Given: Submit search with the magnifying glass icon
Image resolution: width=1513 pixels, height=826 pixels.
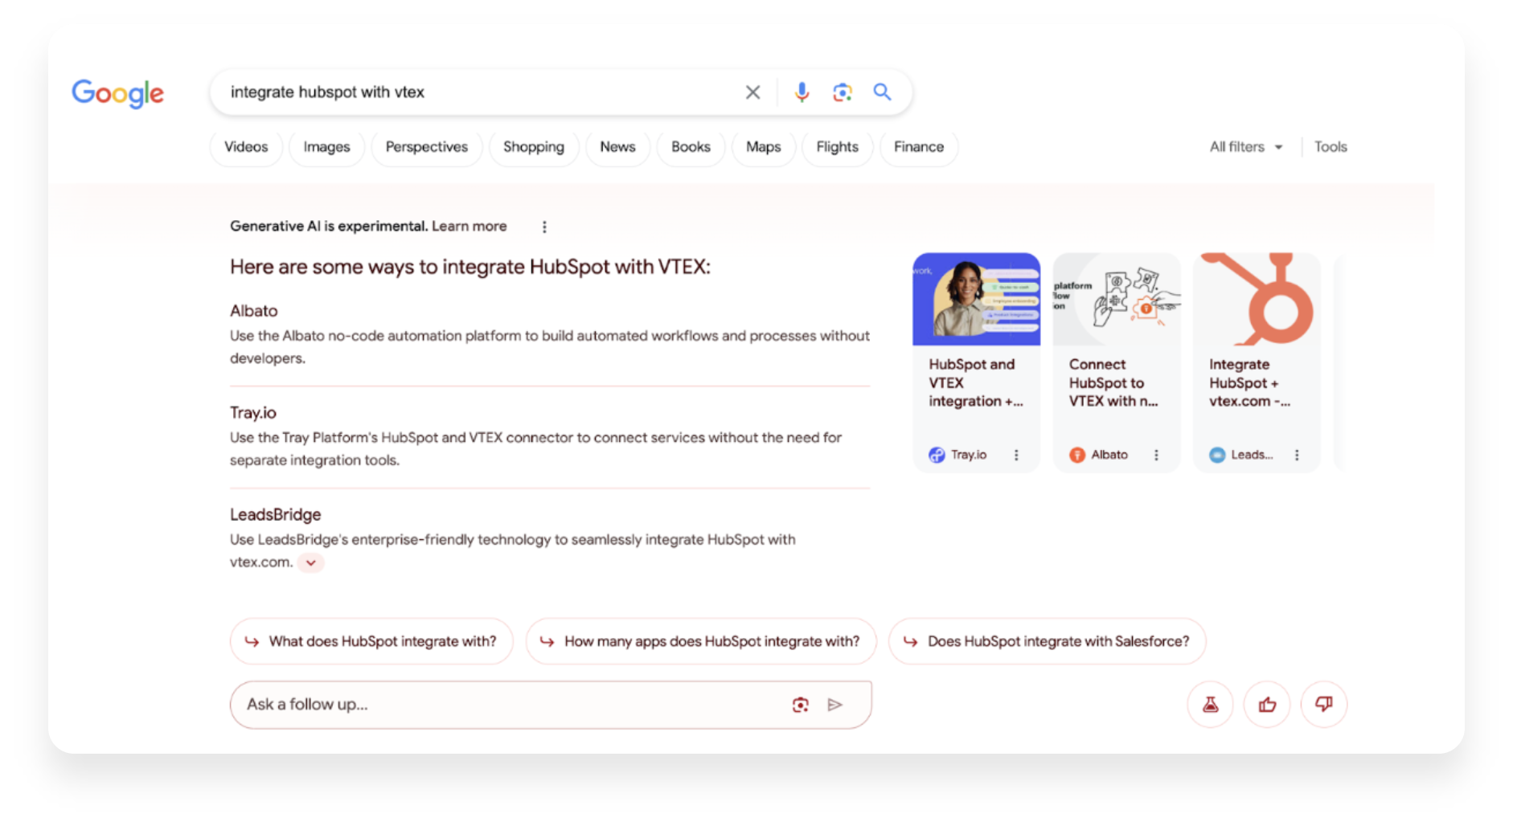Looking at the screenshot, I should tap(882, 92).
